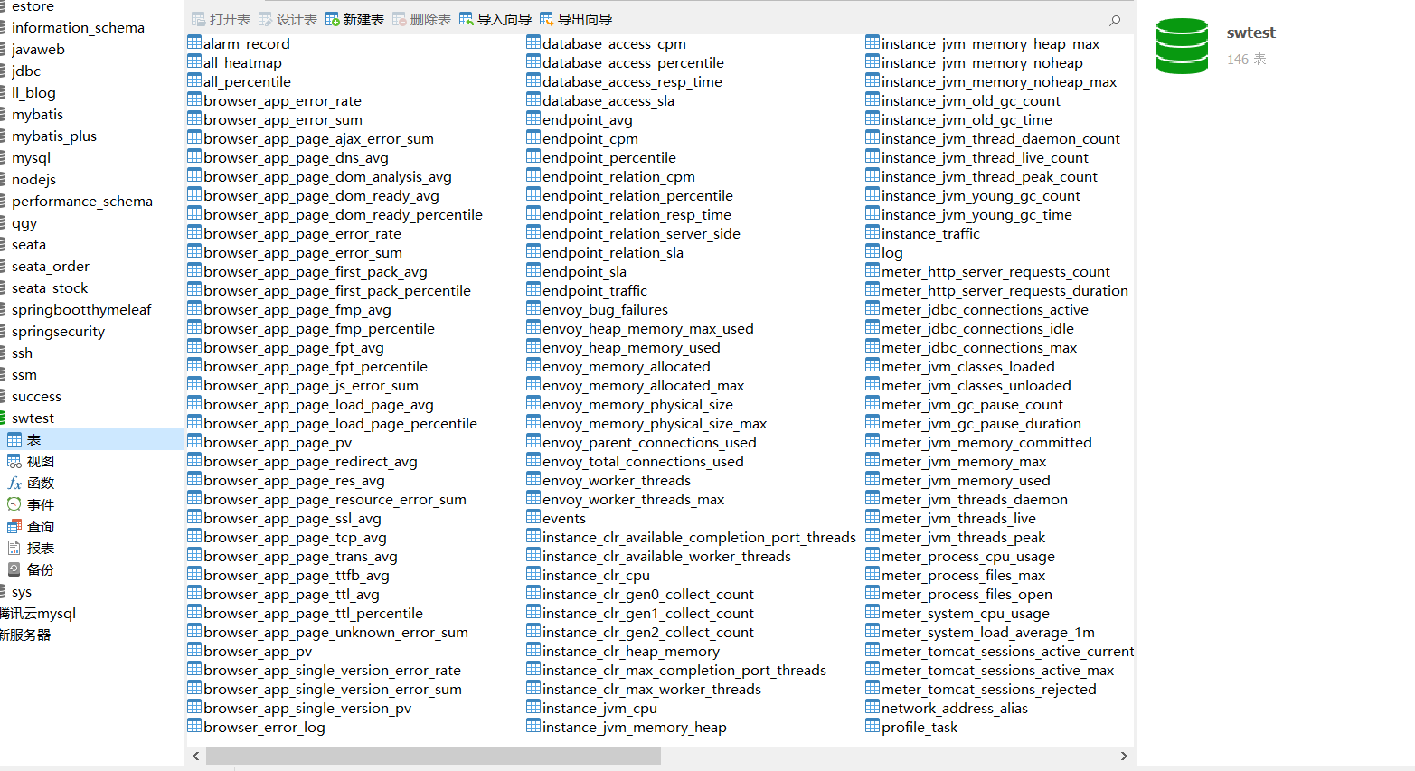Select the meter_tomcat_sessions_rejected table

988,689
